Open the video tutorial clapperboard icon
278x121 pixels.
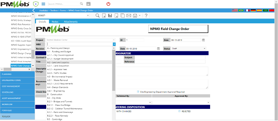tap(88, 4)
